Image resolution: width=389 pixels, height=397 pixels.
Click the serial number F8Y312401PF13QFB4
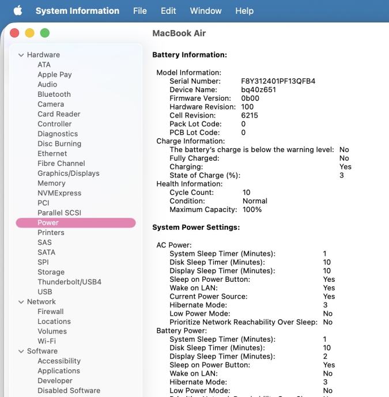point(278,81)
